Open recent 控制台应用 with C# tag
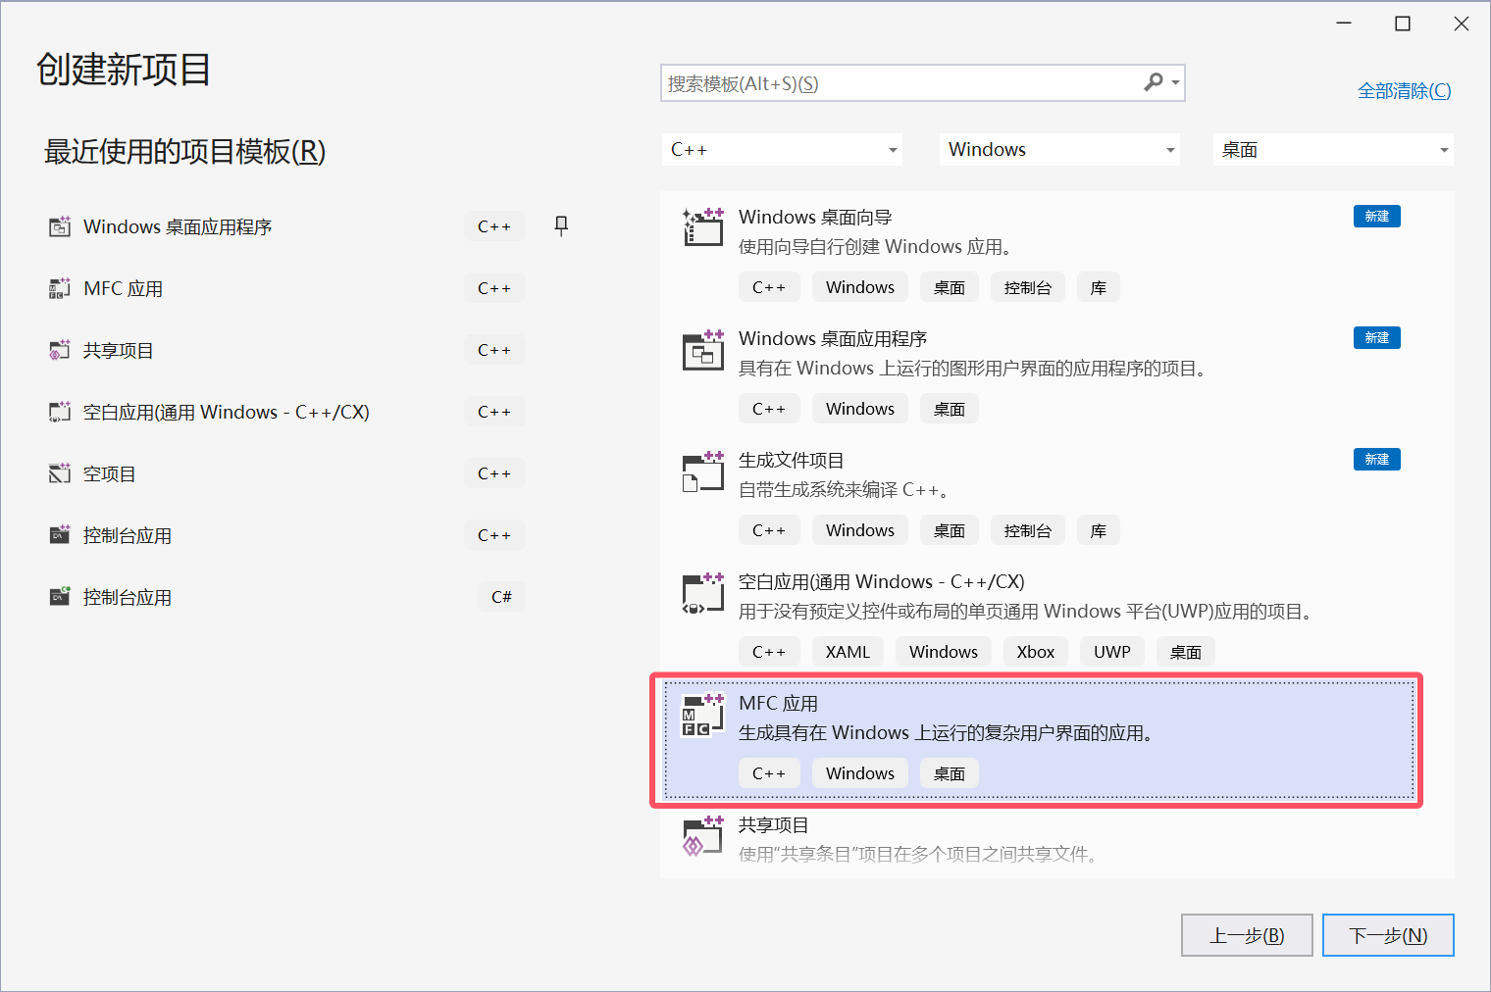Viewport: 1491px width, 992px height. [128, 597]
